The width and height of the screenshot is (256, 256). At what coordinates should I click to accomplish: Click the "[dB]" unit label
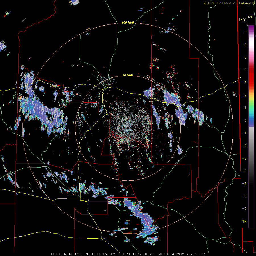[243, 20]
